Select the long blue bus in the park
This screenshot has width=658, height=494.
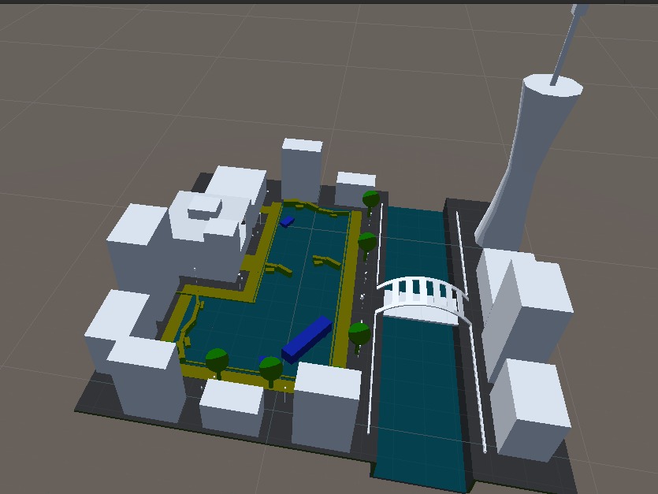(x=307, y=335)
